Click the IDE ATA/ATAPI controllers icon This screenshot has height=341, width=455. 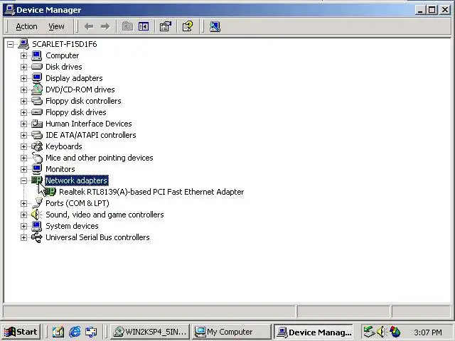click(x=37, y=135)
